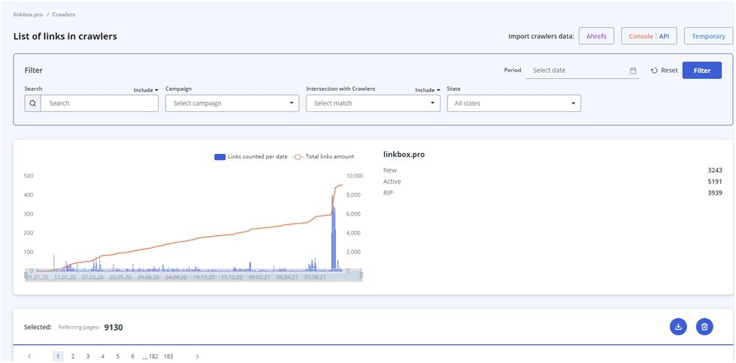
Task: Open the Select campaign dropdown
Action: tap(232, 103)
